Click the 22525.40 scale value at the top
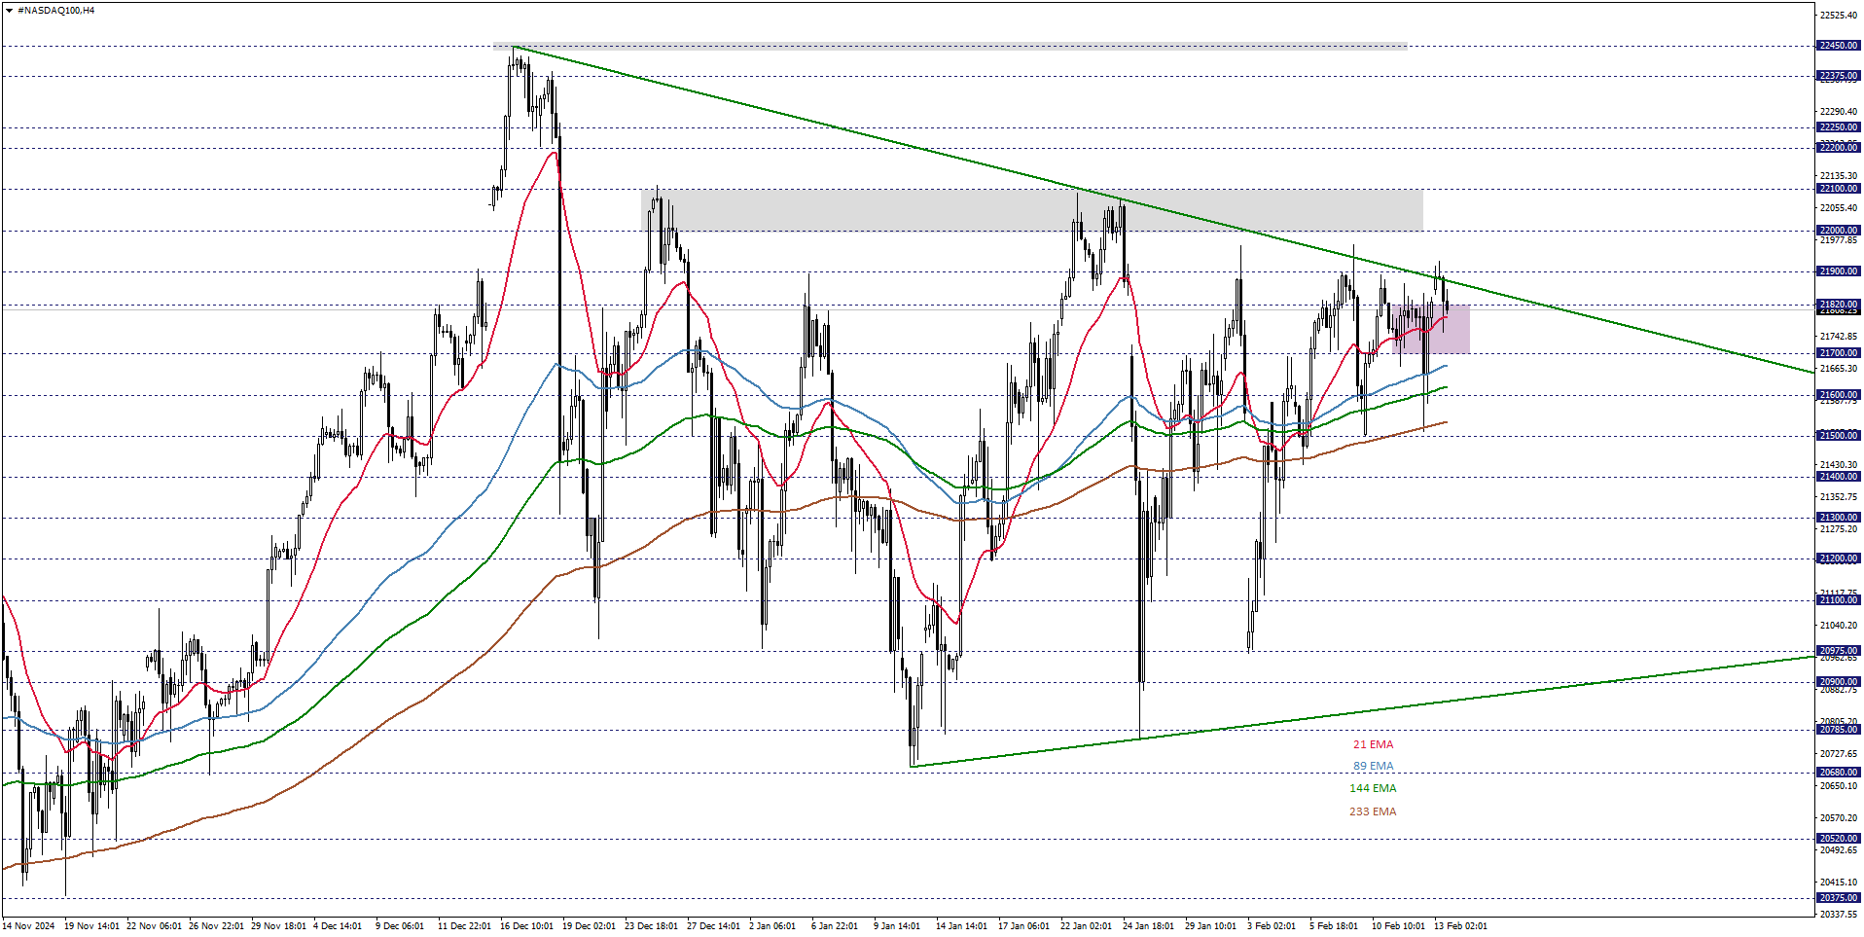This screenshot has width=1864, height=937. coord(1839,16)
